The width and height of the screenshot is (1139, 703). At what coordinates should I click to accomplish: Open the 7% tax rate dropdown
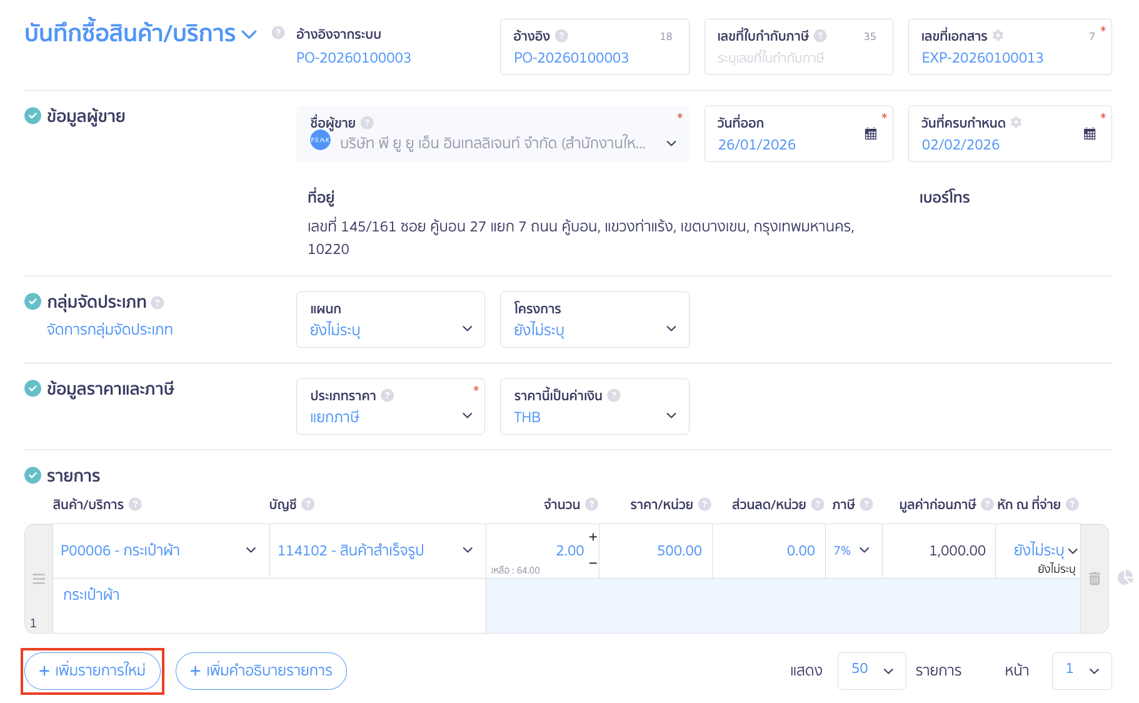pyautogui.click(x=853, y=550)
